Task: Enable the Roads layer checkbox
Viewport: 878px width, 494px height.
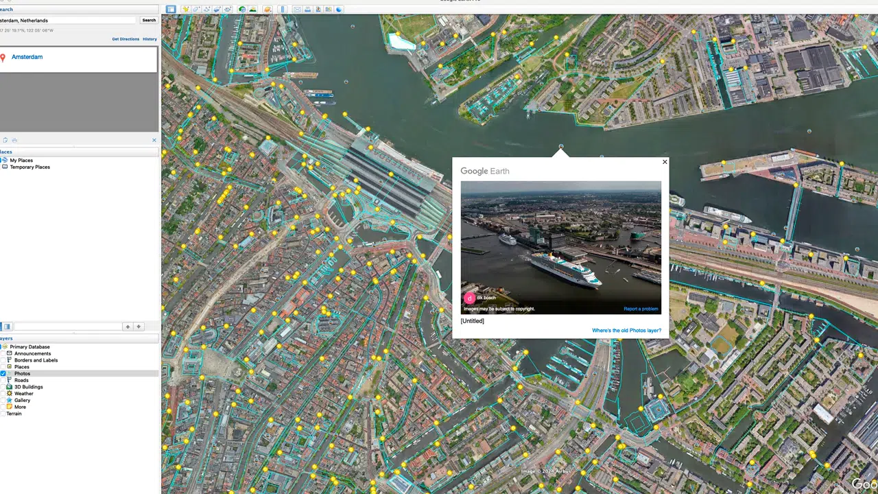Action: (x=3, y=380)
